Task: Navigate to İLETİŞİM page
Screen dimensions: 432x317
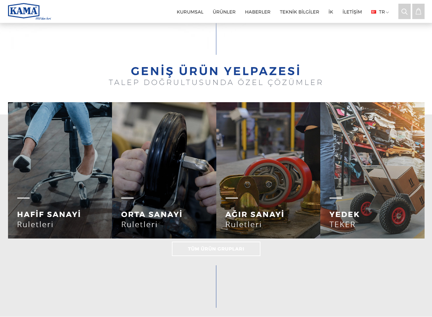Action: (x=352, y=12)
